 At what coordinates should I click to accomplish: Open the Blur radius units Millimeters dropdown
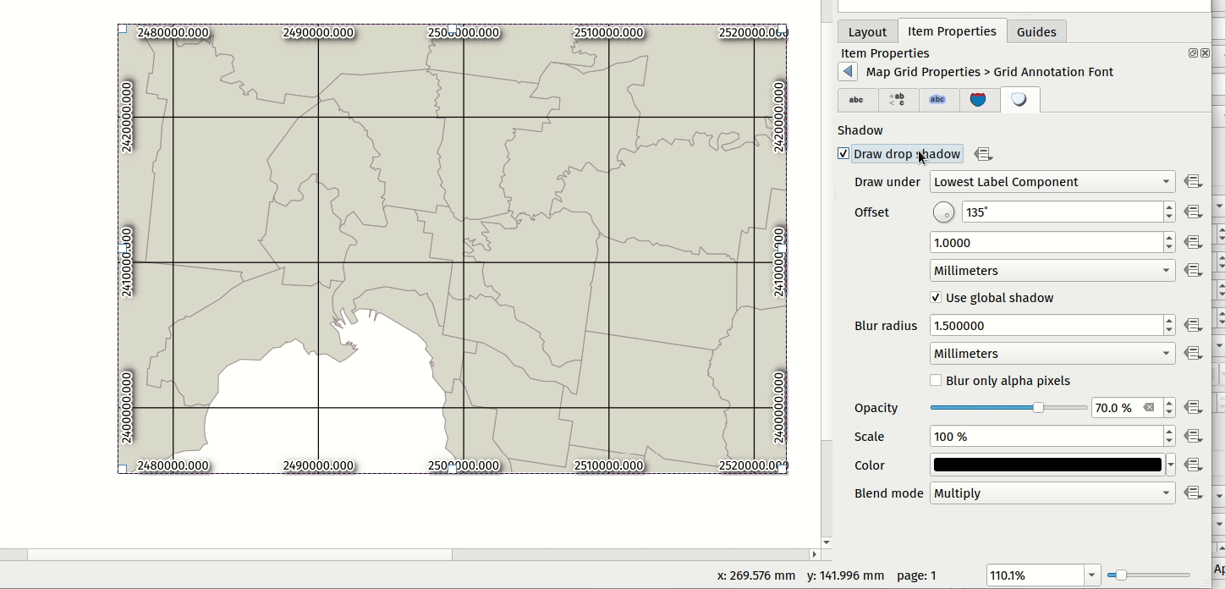[x=1052, y=354]
